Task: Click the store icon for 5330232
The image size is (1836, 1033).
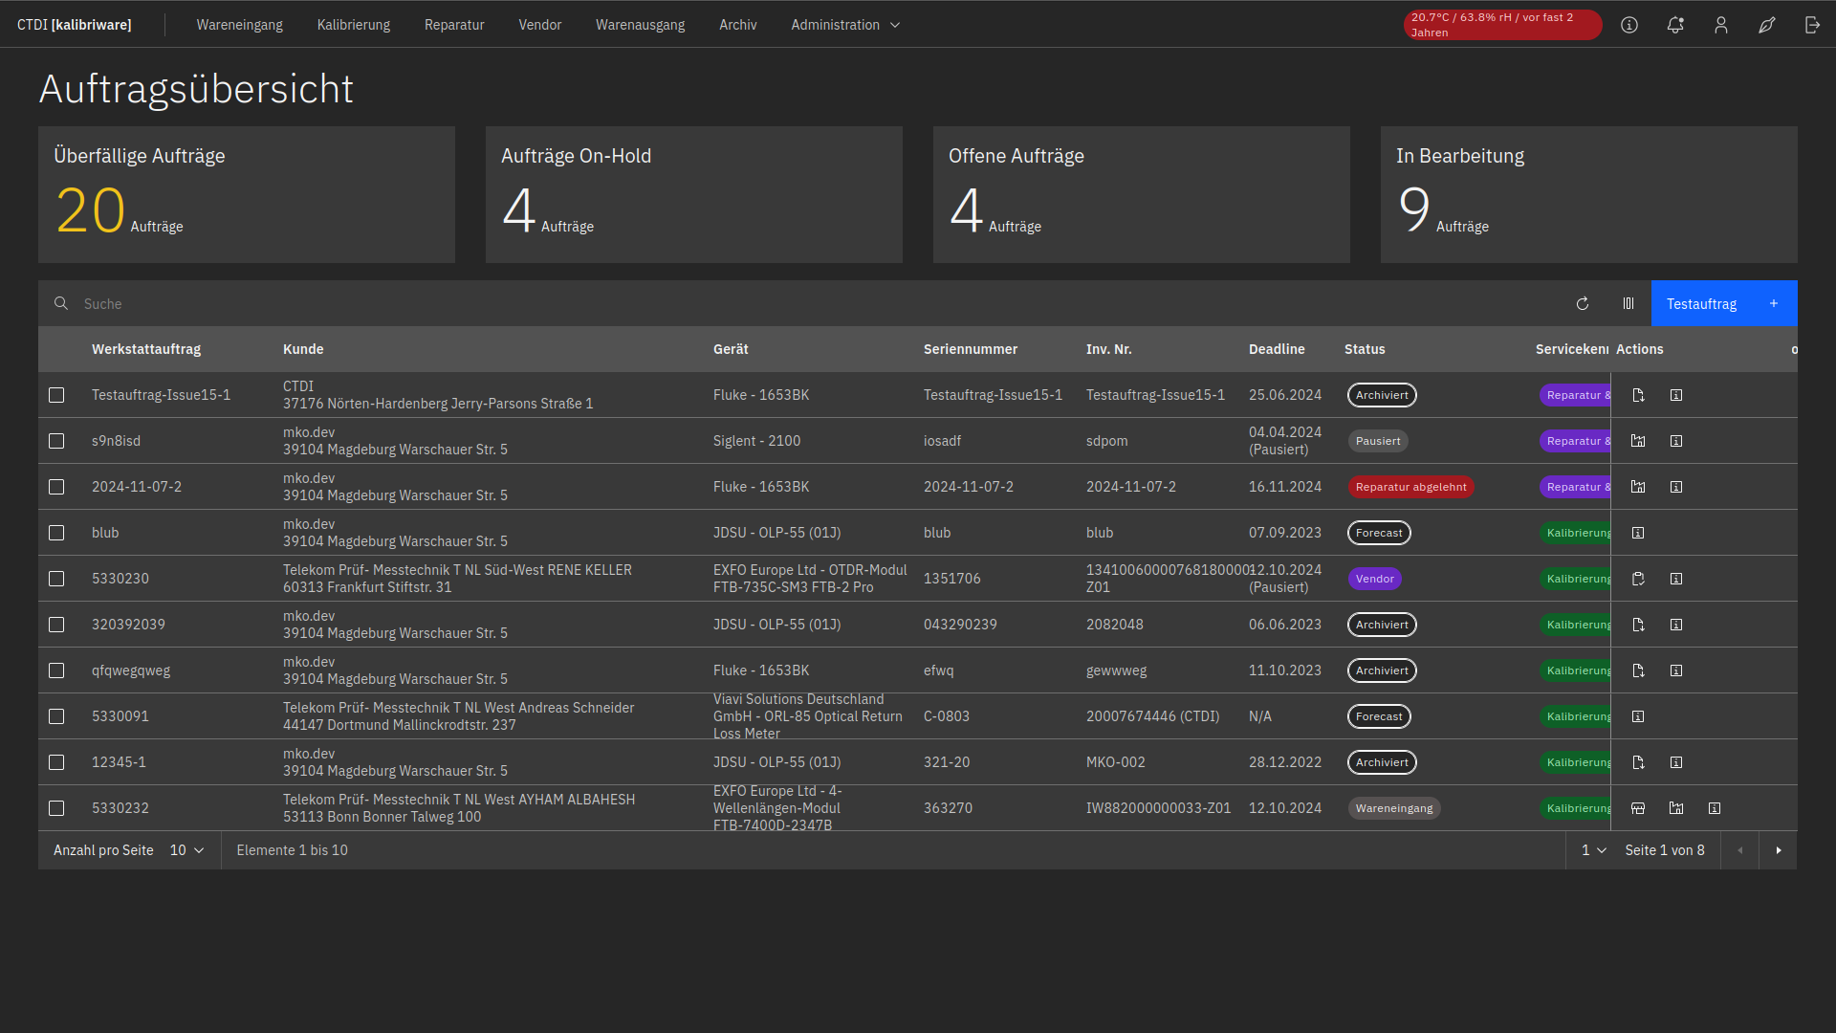Action: (1638, 808)
